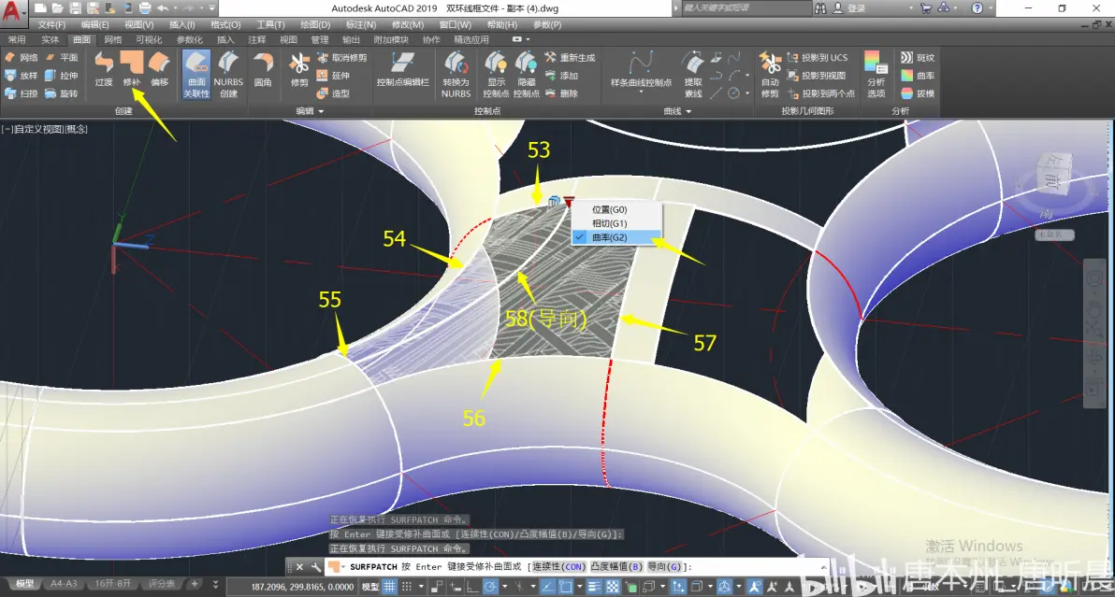This screenshot has height=597, width=1115.
Task: Click the 修补 patch surface tool
Action: tap(132, 69)
